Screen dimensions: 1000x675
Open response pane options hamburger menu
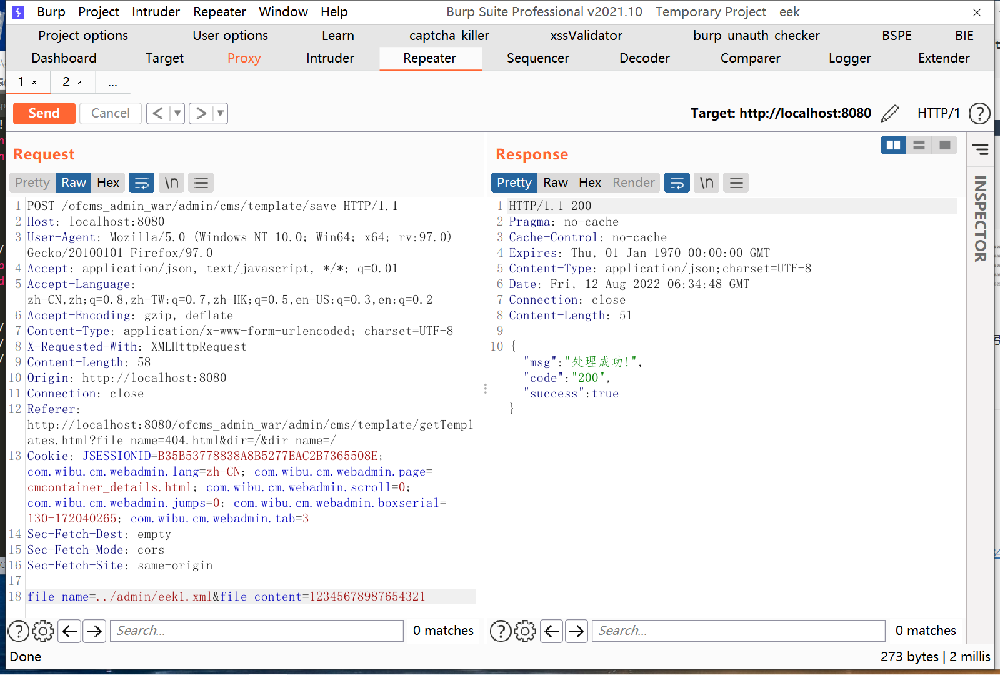click(736, 182)
